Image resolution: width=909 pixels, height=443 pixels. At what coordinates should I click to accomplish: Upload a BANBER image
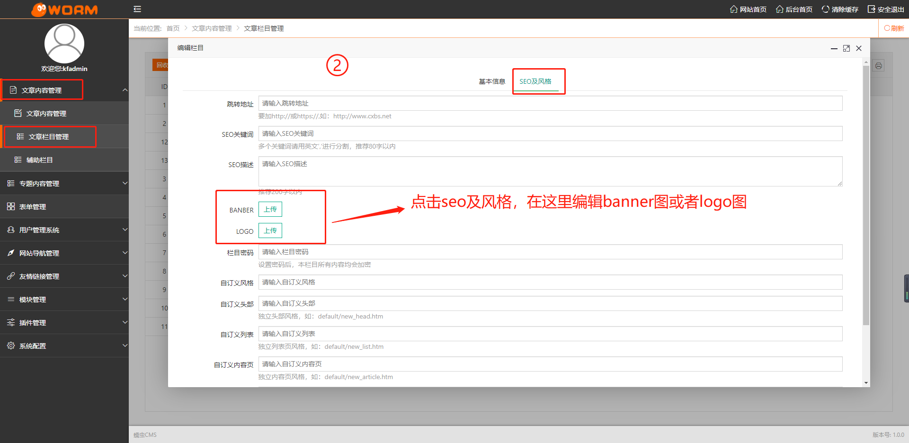click(x=270, y=209)
